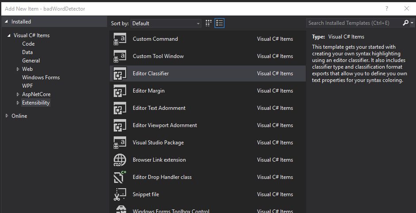This screenshot has height=213, width=416.
Task: Choose the Editor Classifier template name
Action: 151,74
